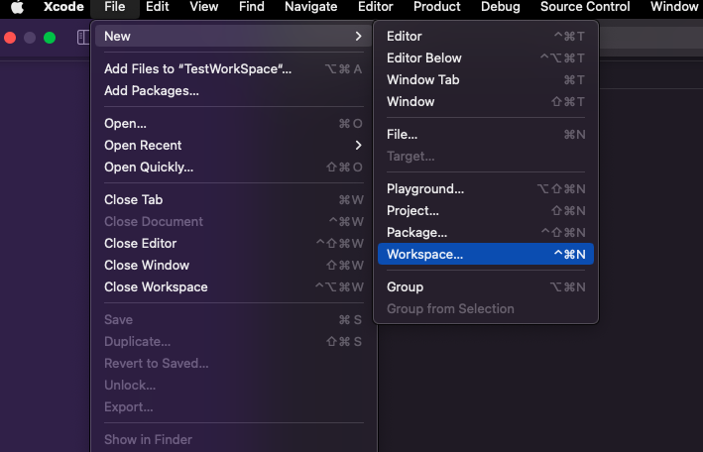Open the Debug menu

501,7
